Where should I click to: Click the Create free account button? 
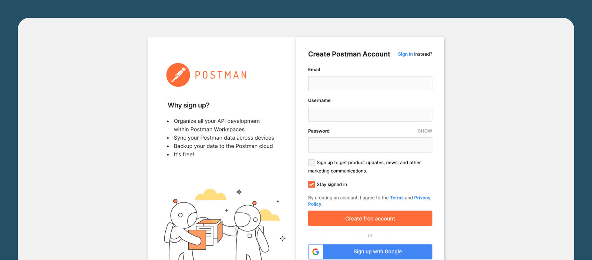[370, 218]
